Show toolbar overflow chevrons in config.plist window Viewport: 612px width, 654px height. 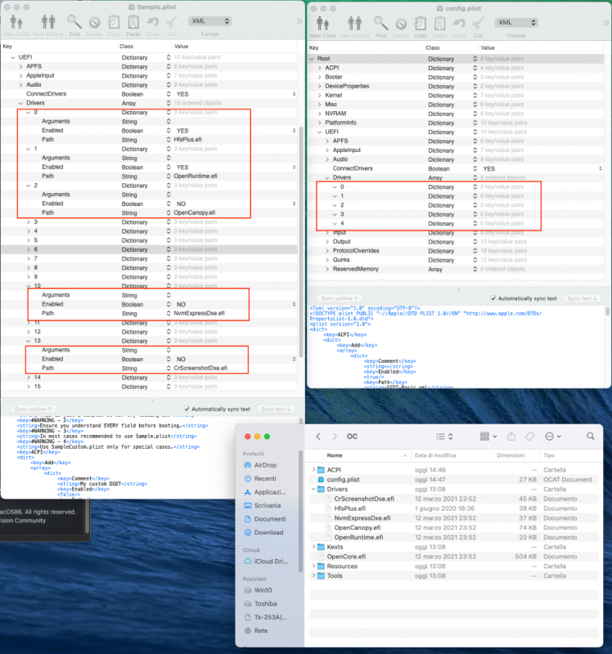click(605, 23)
